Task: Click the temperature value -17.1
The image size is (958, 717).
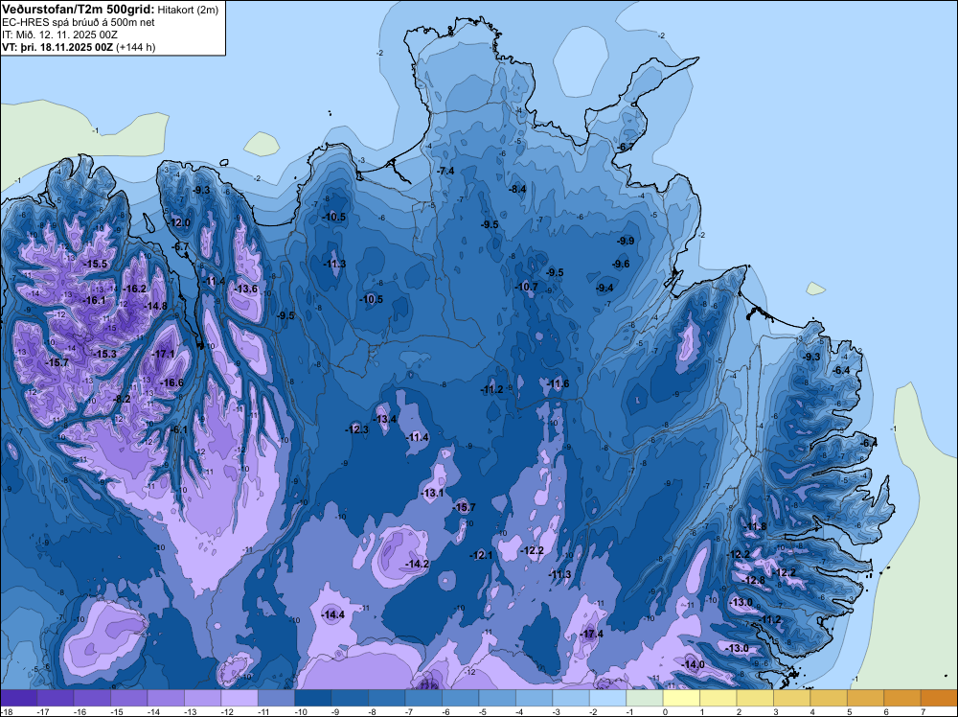Action: tap(164, 354)
